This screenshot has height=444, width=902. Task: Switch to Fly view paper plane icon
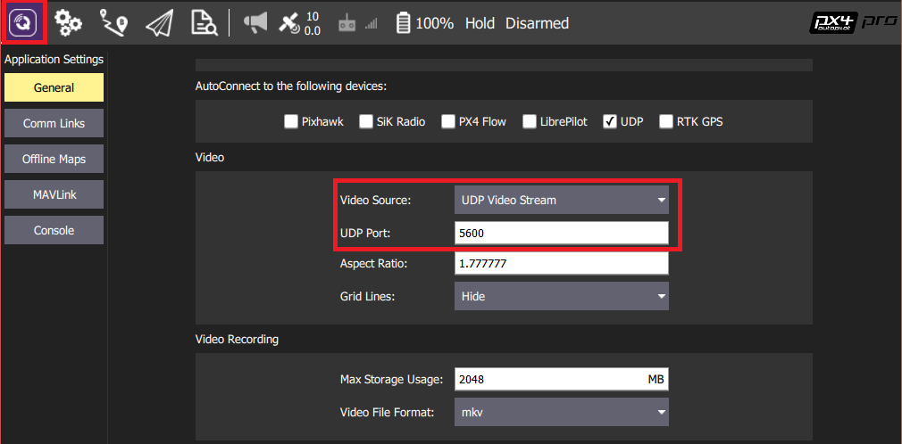(158, 23)
